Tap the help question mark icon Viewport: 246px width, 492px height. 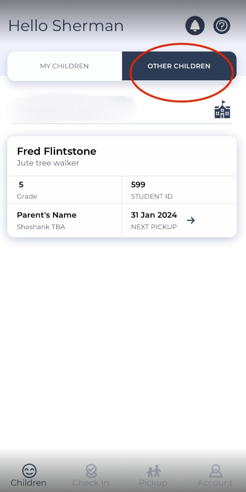[222, 26]
